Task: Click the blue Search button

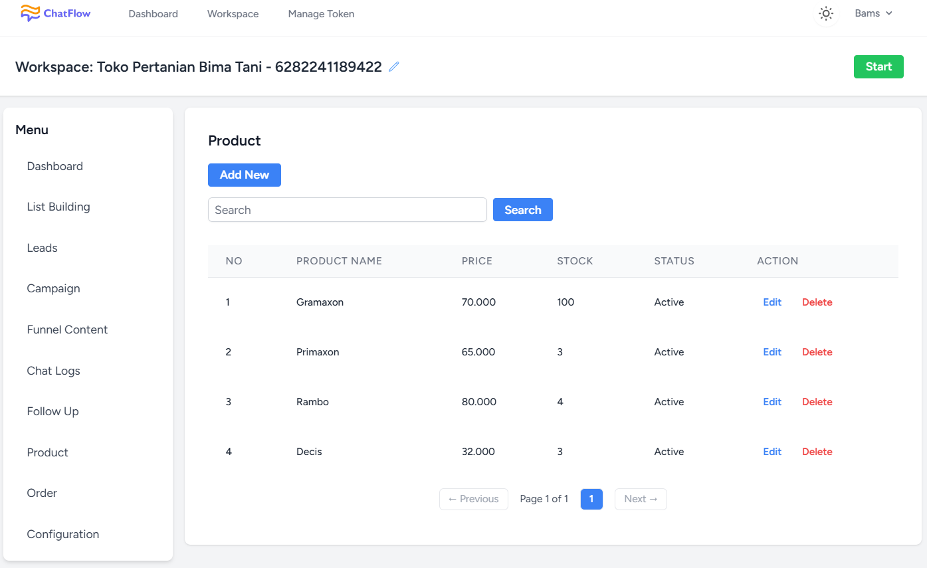Action: (523, 210)
